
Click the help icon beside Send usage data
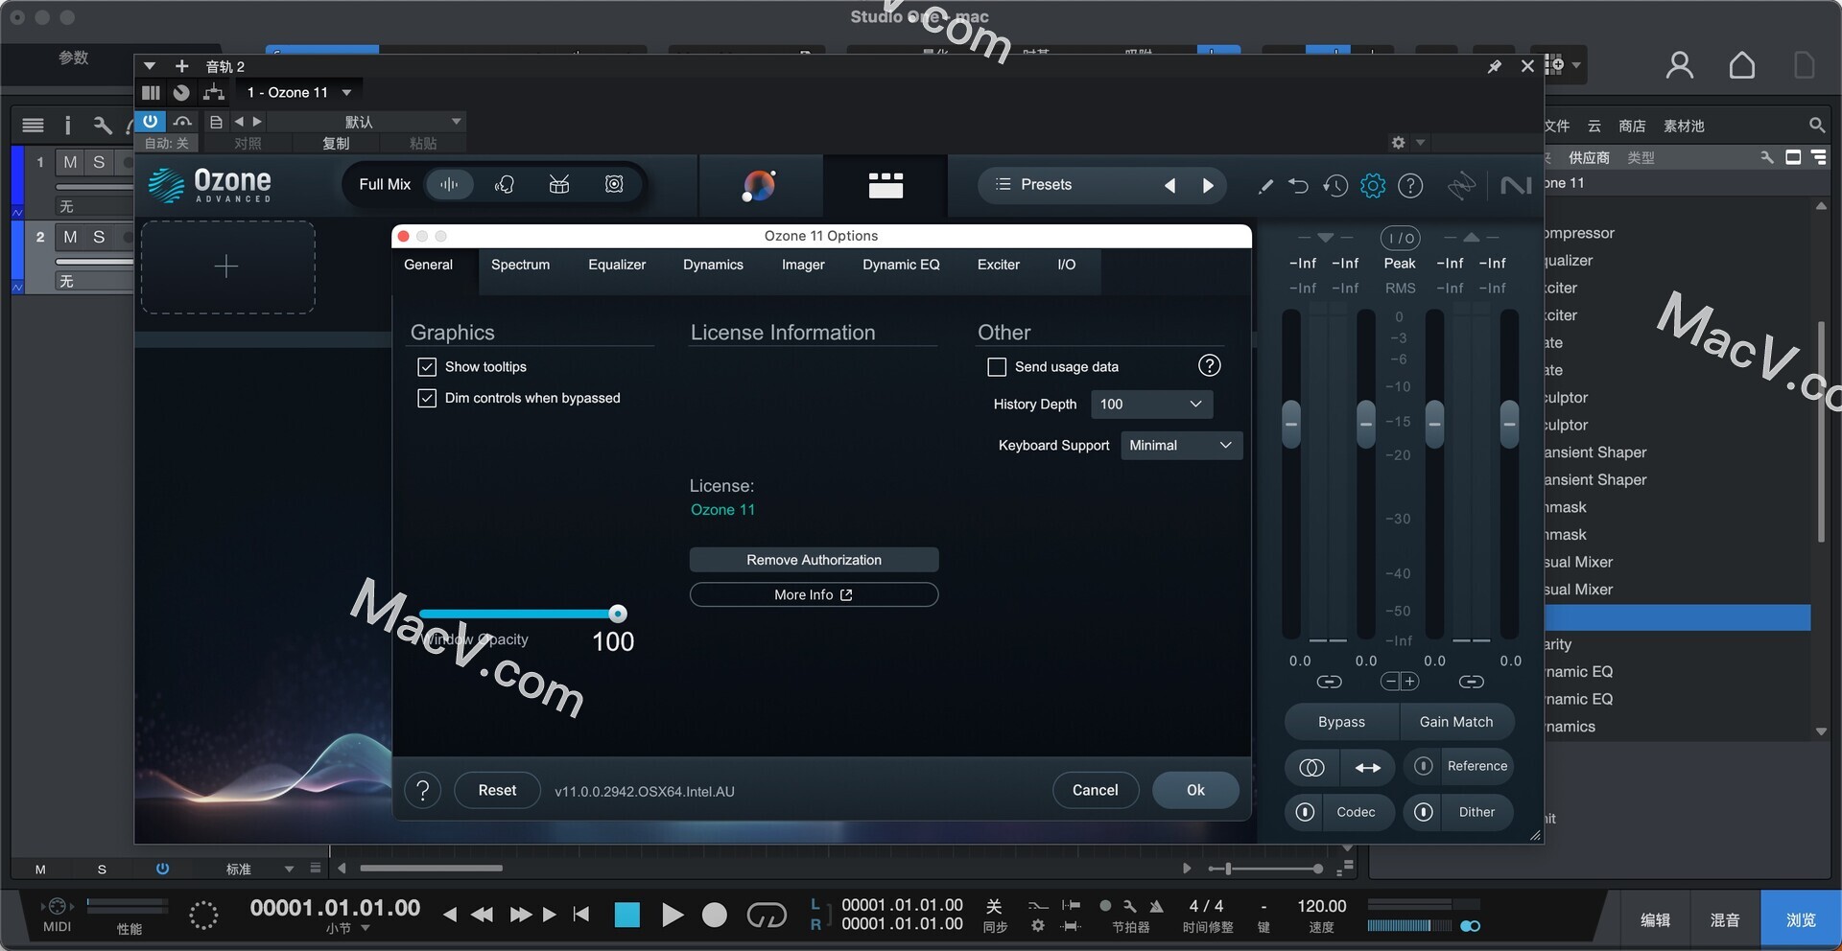pos(1210,365)
